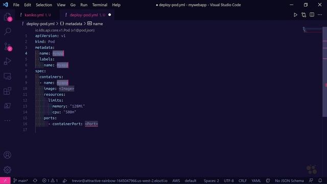Click the Kubernetes cluster context in status bar
The width and height of the screenshot is (327, 184).
coord(120,180)
